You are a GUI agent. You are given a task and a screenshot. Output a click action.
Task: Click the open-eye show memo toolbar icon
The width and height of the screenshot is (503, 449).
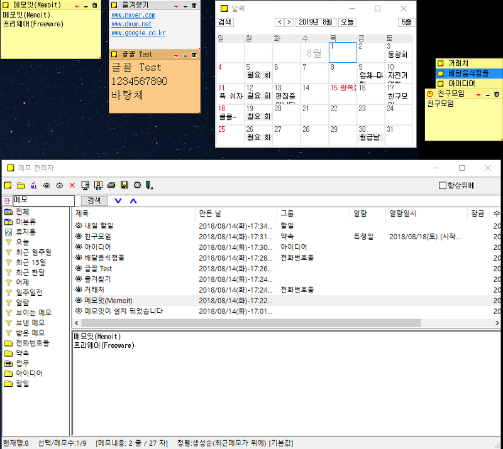[47, 185]
